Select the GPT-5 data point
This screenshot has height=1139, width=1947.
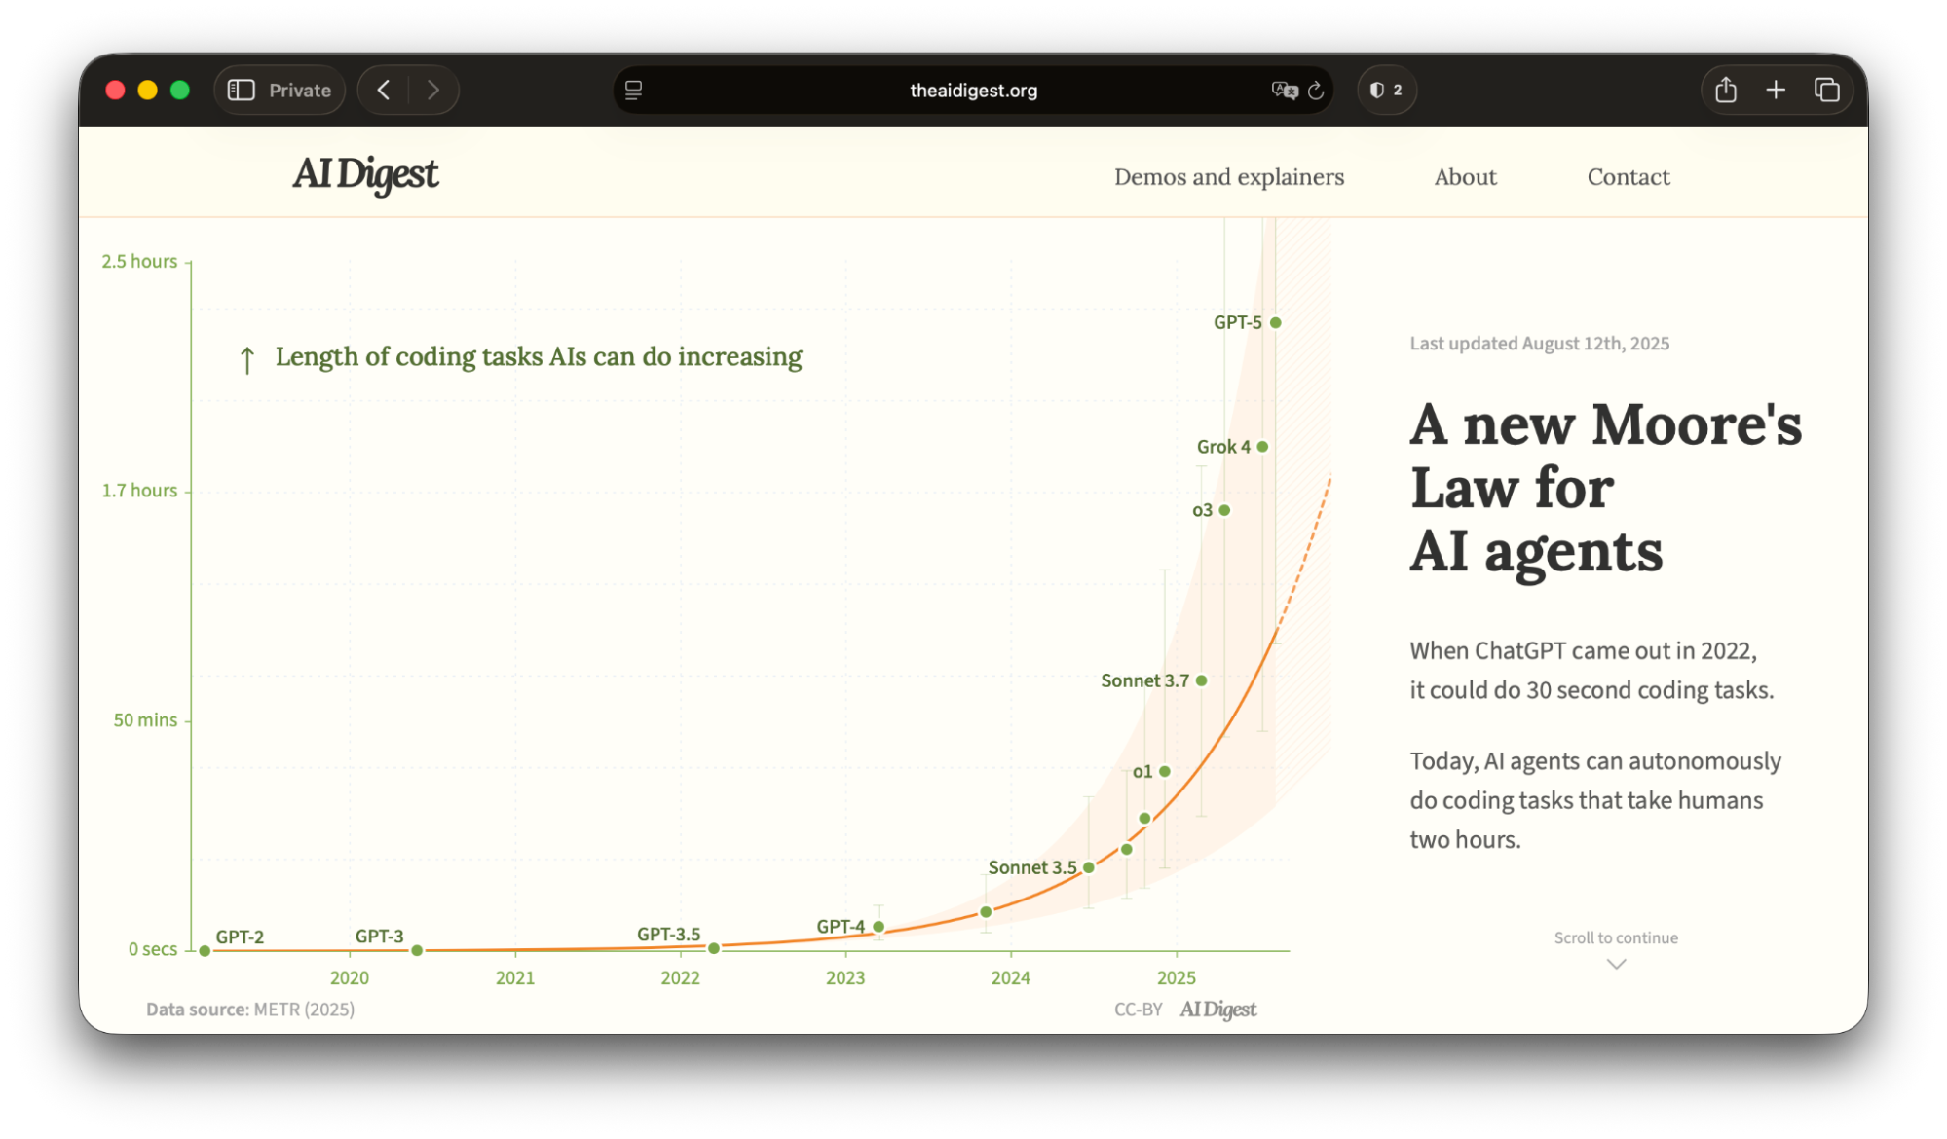[1275, 322]
